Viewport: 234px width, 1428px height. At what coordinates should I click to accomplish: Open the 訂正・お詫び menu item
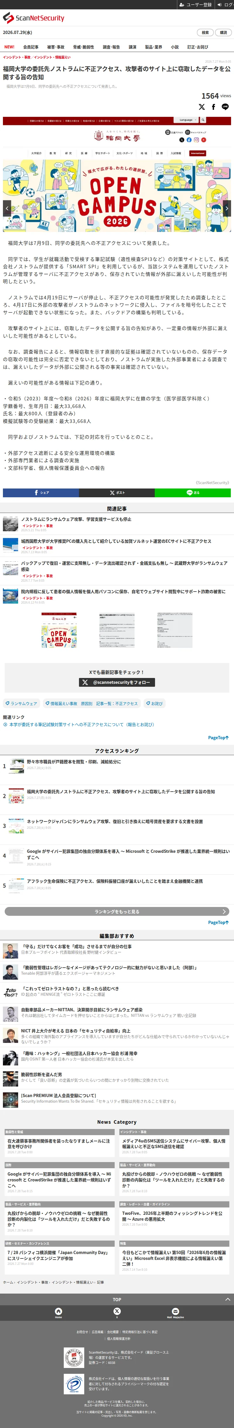coord(197,47)
